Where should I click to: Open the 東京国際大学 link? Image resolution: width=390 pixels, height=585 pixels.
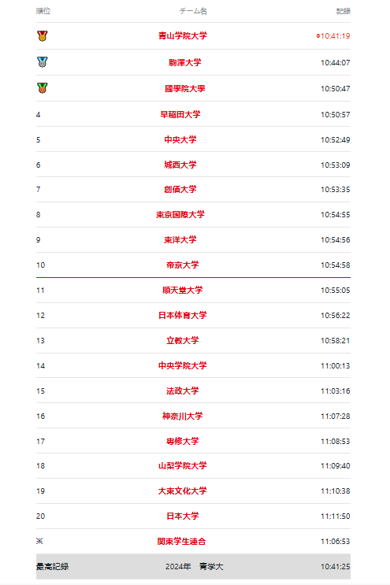click(x=180, y=214)
